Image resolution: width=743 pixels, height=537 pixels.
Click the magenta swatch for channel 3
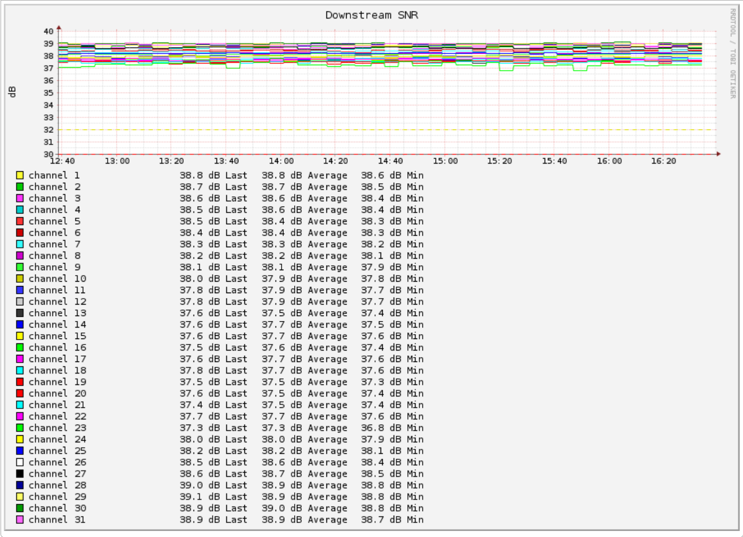20,199
